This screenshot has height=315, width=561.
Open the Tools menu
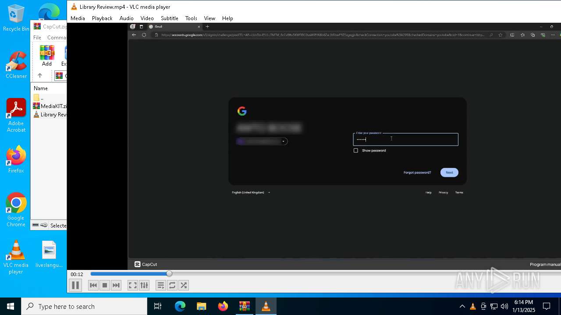(x=191, y=18)
